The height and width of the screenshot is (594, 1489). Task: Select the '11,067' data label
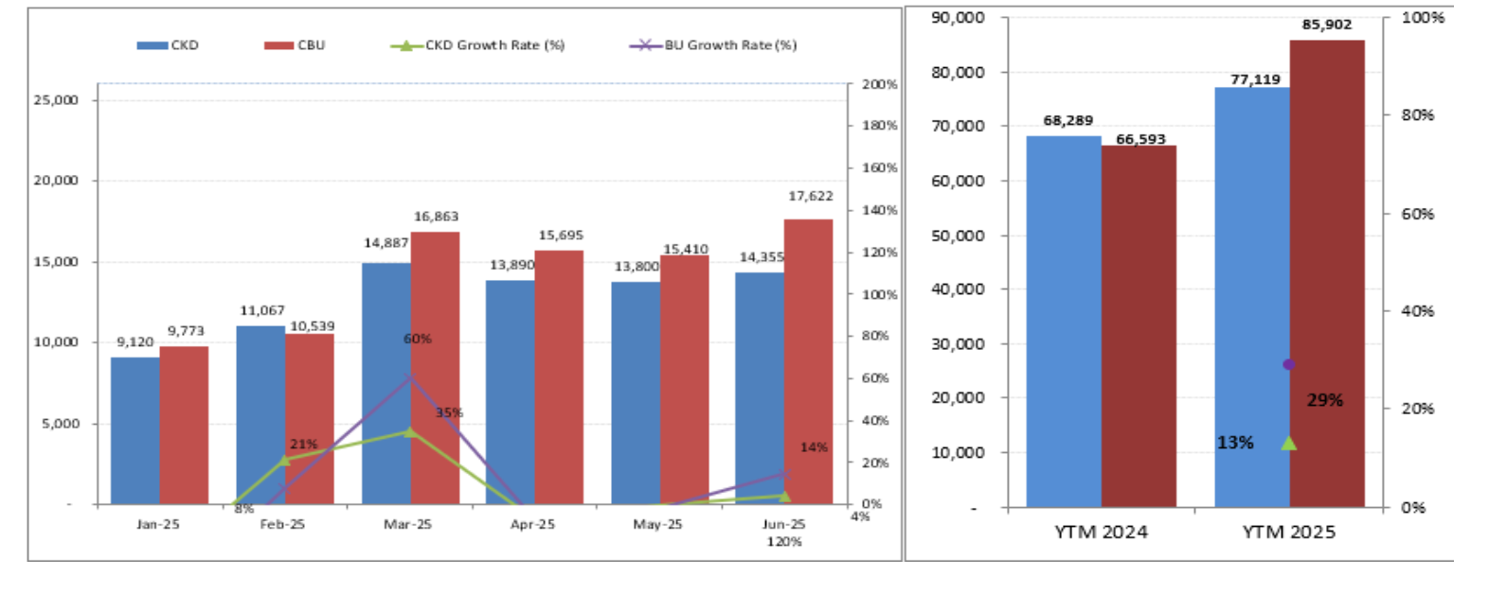(262, 310)
